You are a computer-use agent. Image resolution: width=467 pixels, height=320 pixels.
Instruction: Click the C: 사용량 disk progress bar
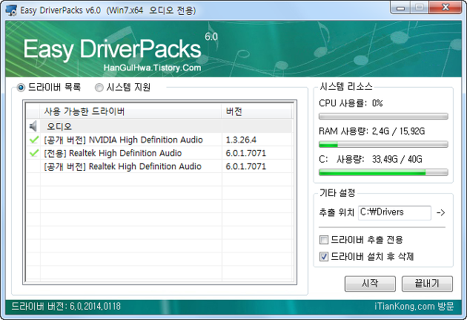pyautogui.click(x=383, y=172)
